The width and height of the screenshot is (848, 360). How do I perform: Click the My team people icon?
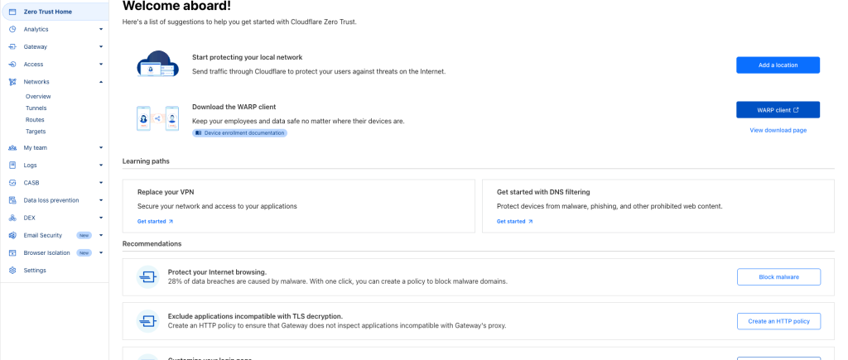(x=12, y=147)
